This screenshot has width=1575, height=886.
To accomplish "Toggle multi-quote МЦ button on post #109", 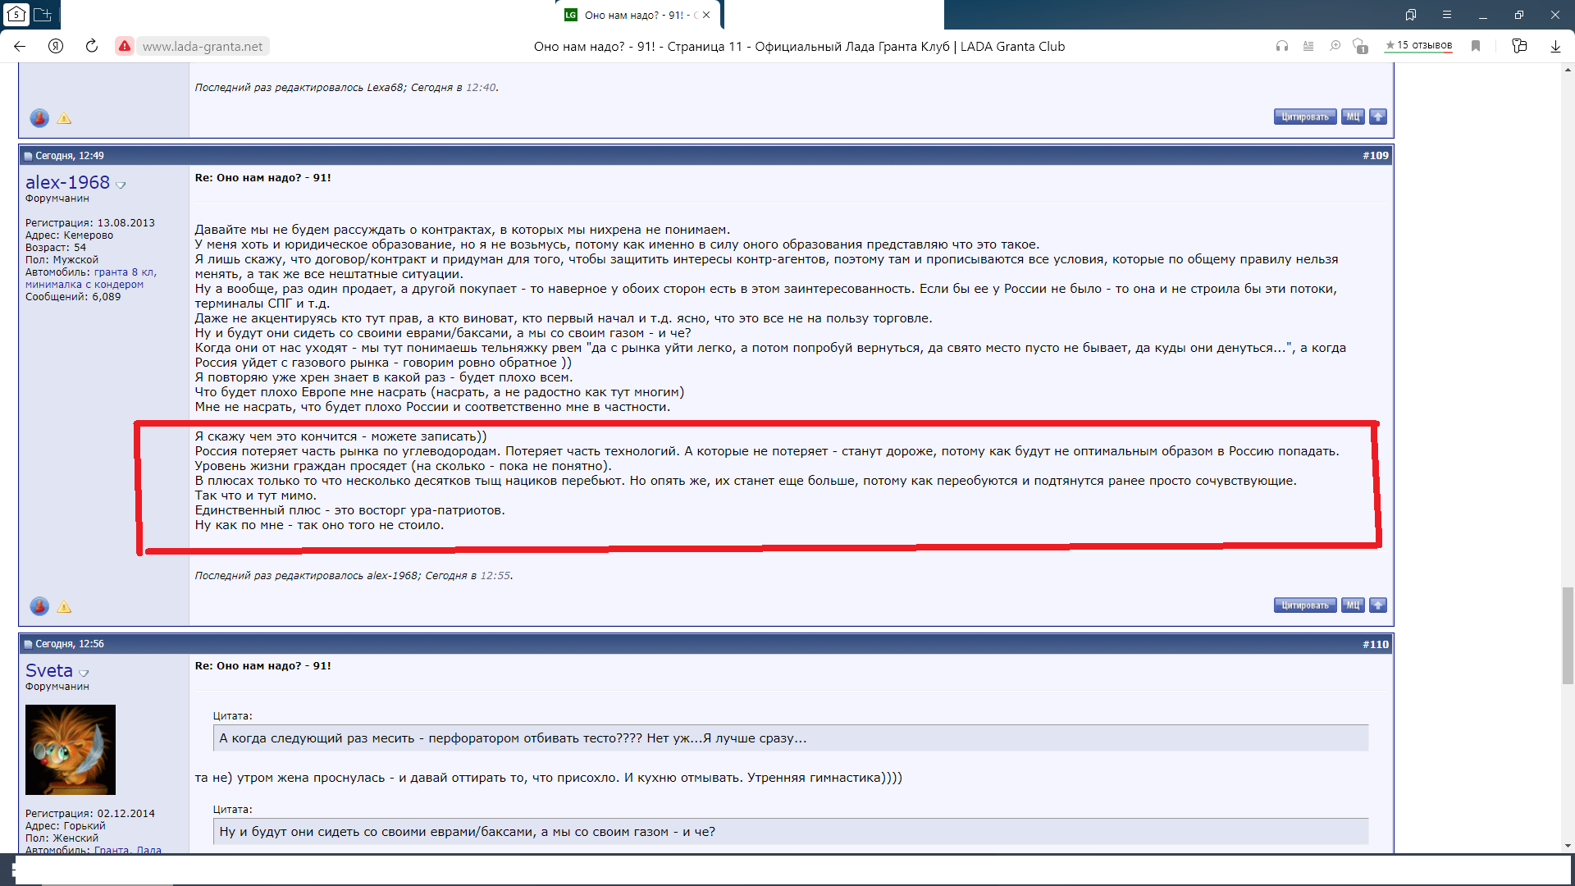I will (x=1353, y=605).
